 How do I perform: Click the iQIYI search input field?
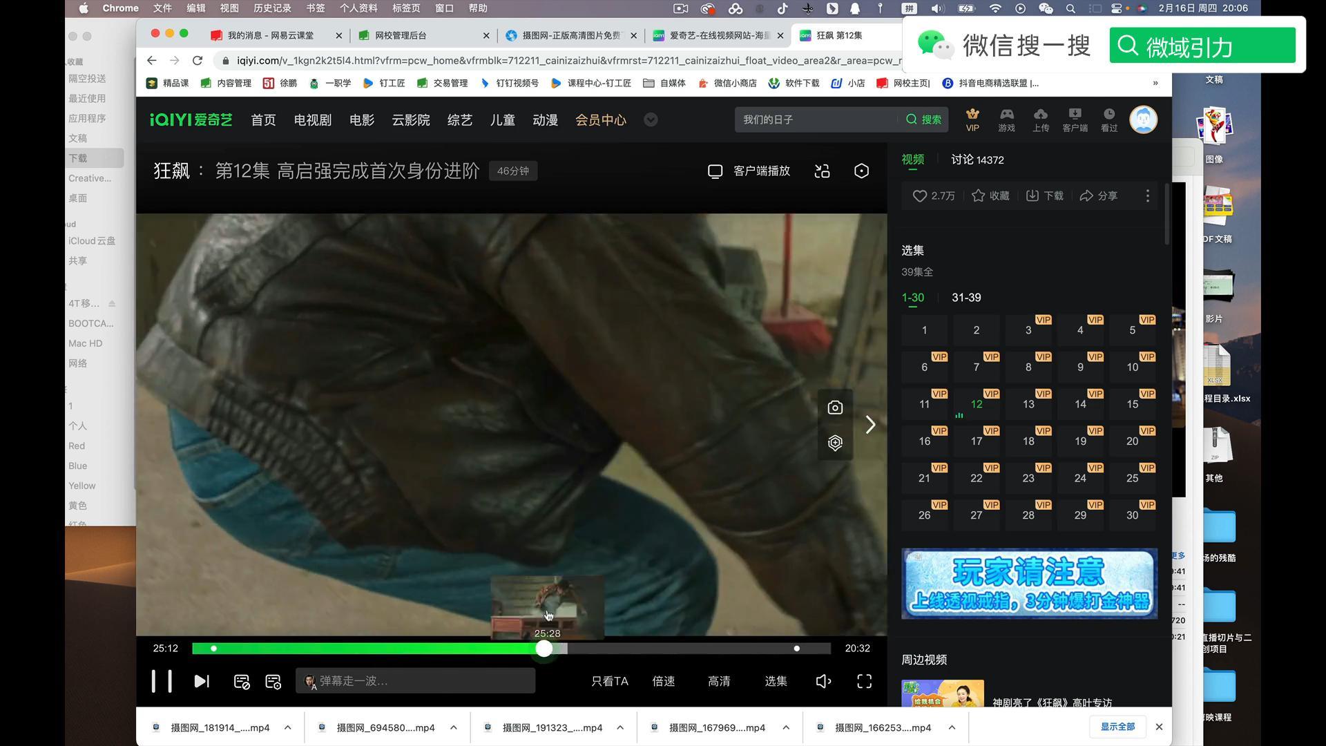815,119
